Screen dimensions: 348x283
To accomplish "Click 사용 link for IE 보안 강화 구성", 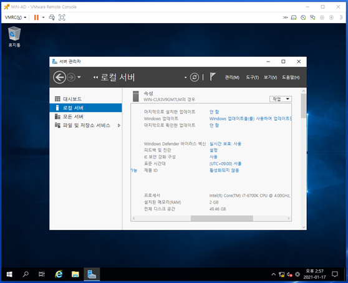I will (213, 157).
